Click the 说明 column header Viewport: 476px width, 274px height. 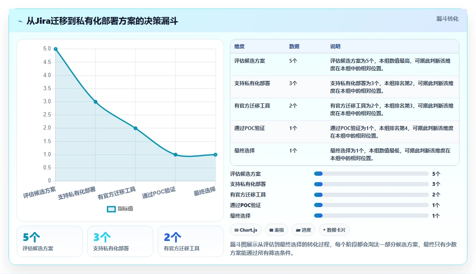click(x=335, y=47)
